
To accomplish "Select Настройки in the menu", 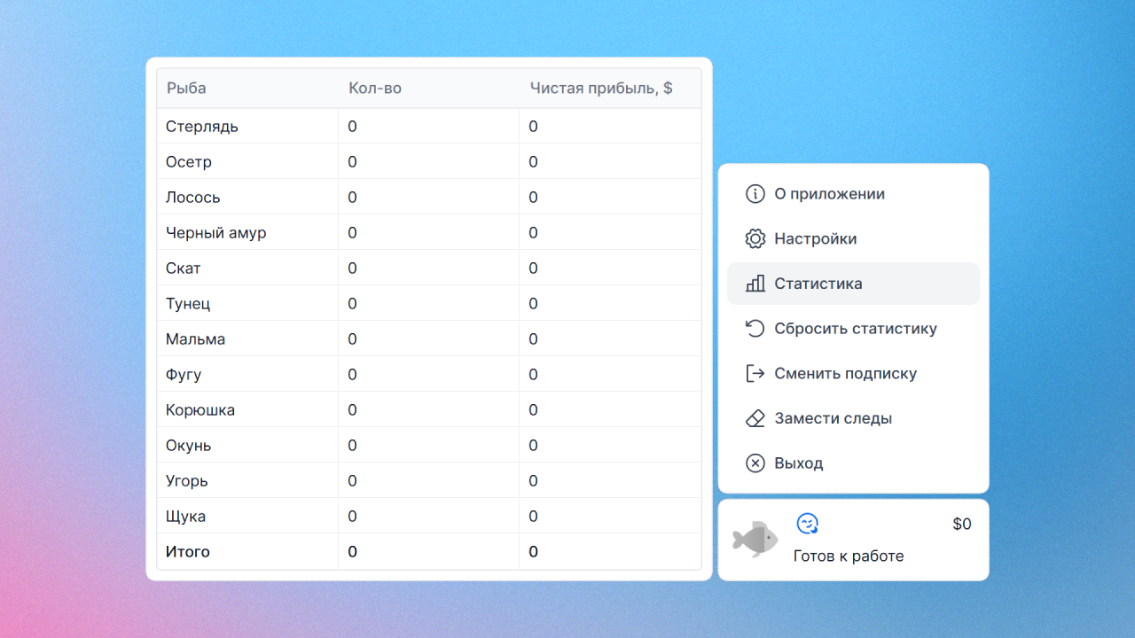I will tap(815, 239).
